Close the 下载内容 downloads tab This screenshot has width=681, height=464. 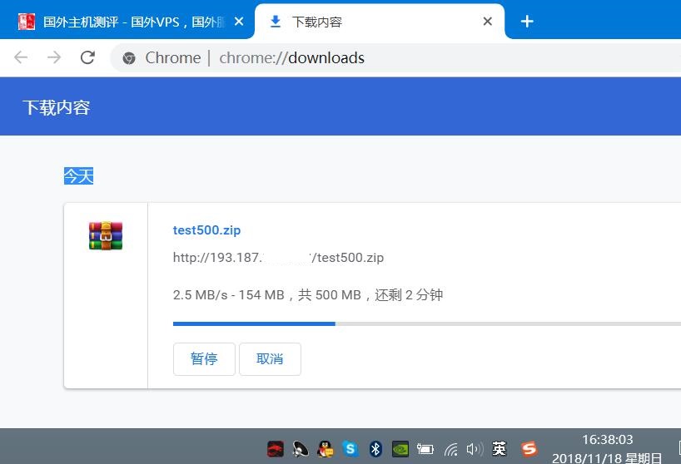489,22
